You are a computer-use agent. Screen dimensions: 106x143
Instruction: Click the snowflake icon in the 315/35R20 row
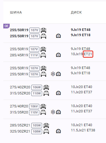(53, 112)
